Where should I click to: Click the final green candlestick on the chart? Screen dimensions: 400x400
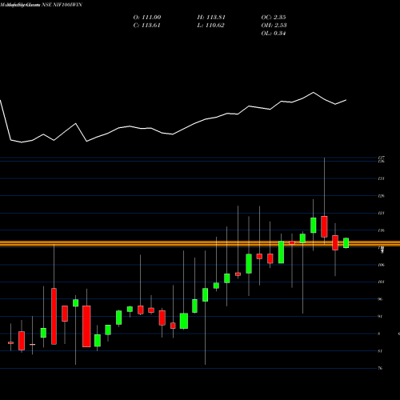346,243
